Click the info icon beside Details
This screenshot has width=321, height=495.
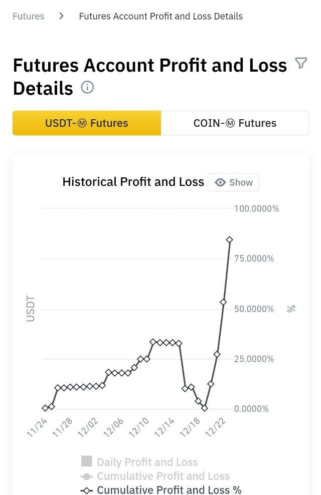coord(87,87)
